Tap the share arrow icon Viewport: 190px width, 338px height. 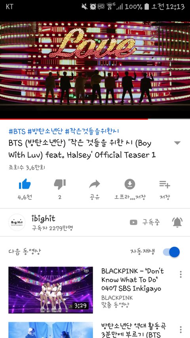tap(95, 184)
